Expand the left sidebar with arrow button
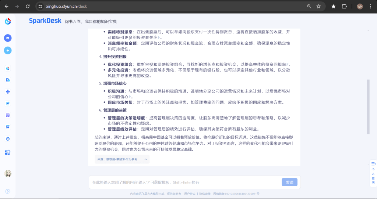Viewport: 377px width, 199px height. coord(8,191)
